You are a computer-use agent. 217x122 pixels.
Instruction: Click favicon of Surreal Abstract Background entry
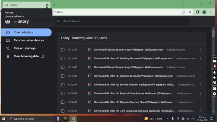tap(90, 85)
